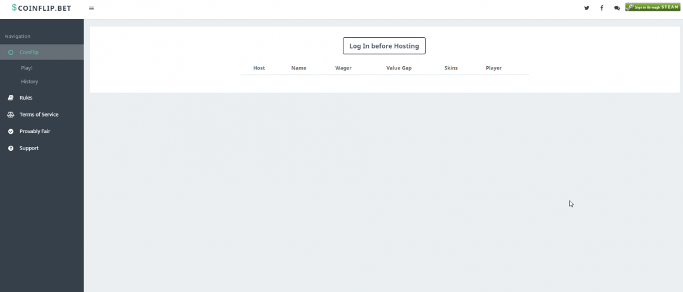Click the question mark Support icon
Image resolution: width=683 pixels, height=292 pixels.
click(x=11, y=148)
